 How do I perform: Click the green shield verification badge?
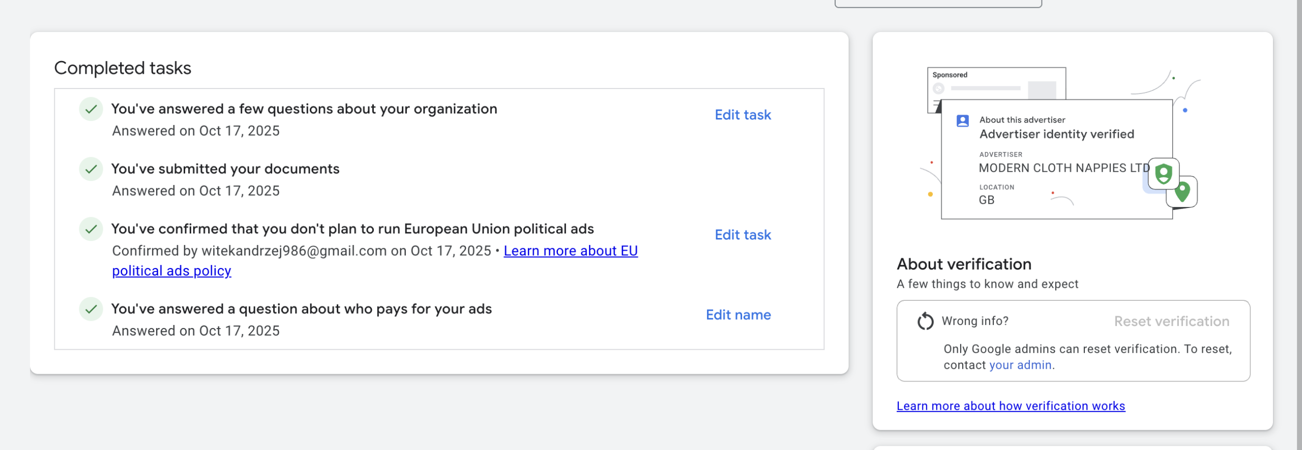(1163, 174)
